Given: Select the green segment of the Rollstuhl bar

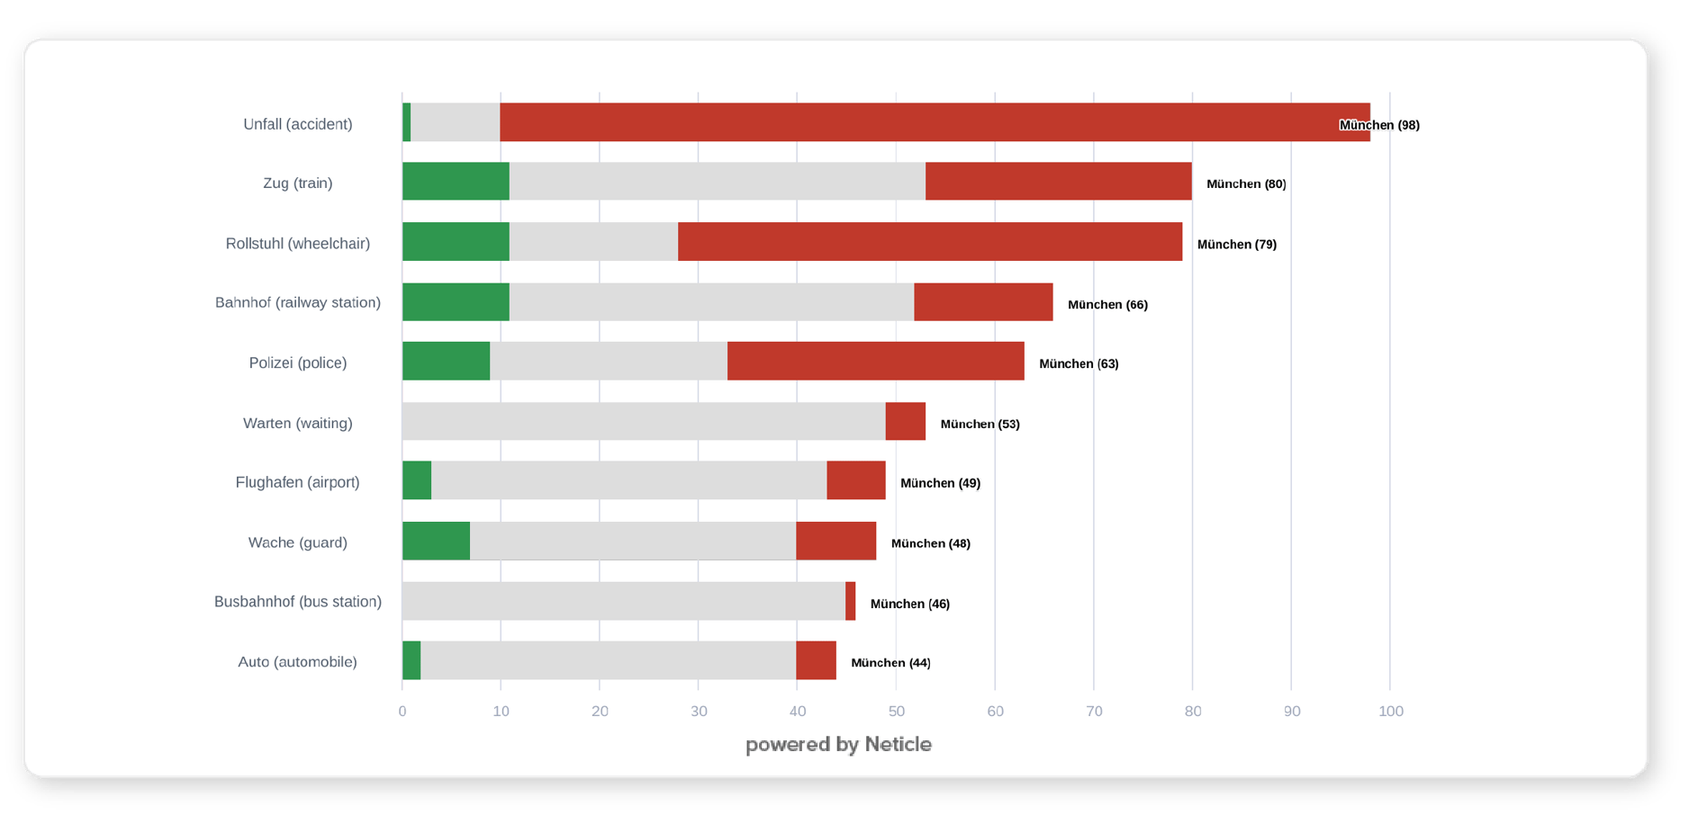Looking at the screenshot, I should 456,242.
